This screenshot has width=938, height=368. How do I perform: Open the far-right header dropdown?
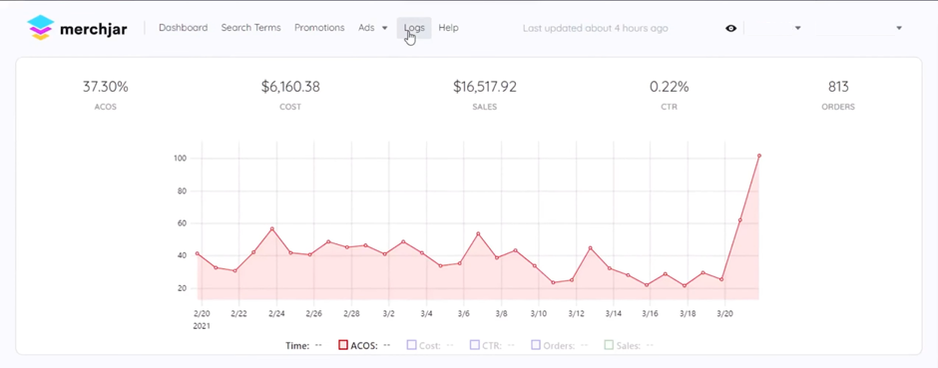[859, 28]
